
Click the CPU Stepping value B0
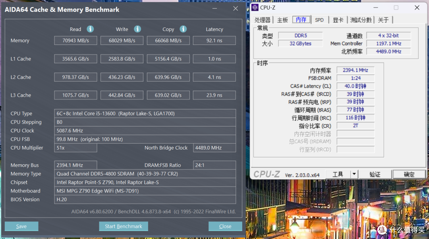point(145,122)
